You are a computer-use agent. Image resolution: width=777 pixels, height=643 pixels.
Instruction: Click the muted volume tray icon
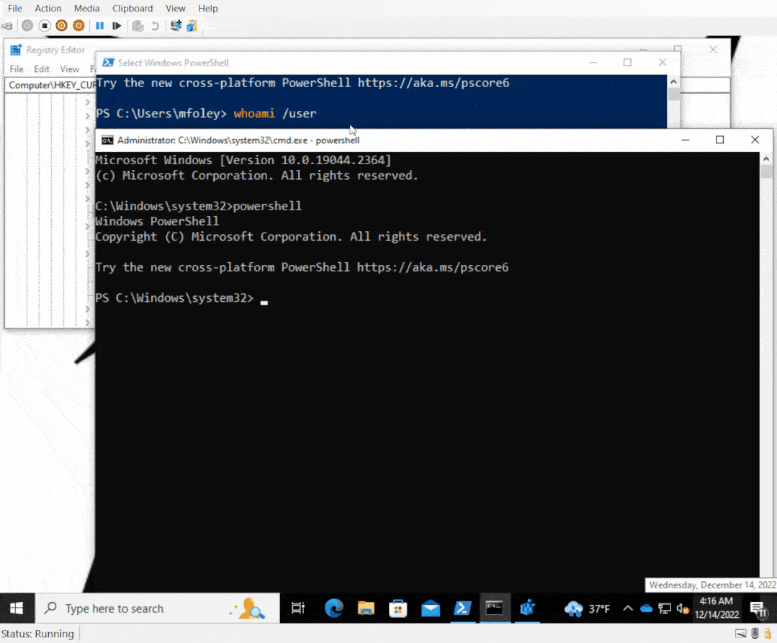tap(682, 608)
